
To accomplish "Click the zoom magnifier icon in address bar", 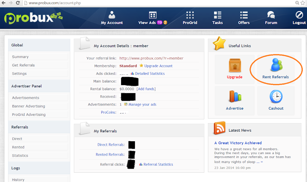I will [297, 3].
